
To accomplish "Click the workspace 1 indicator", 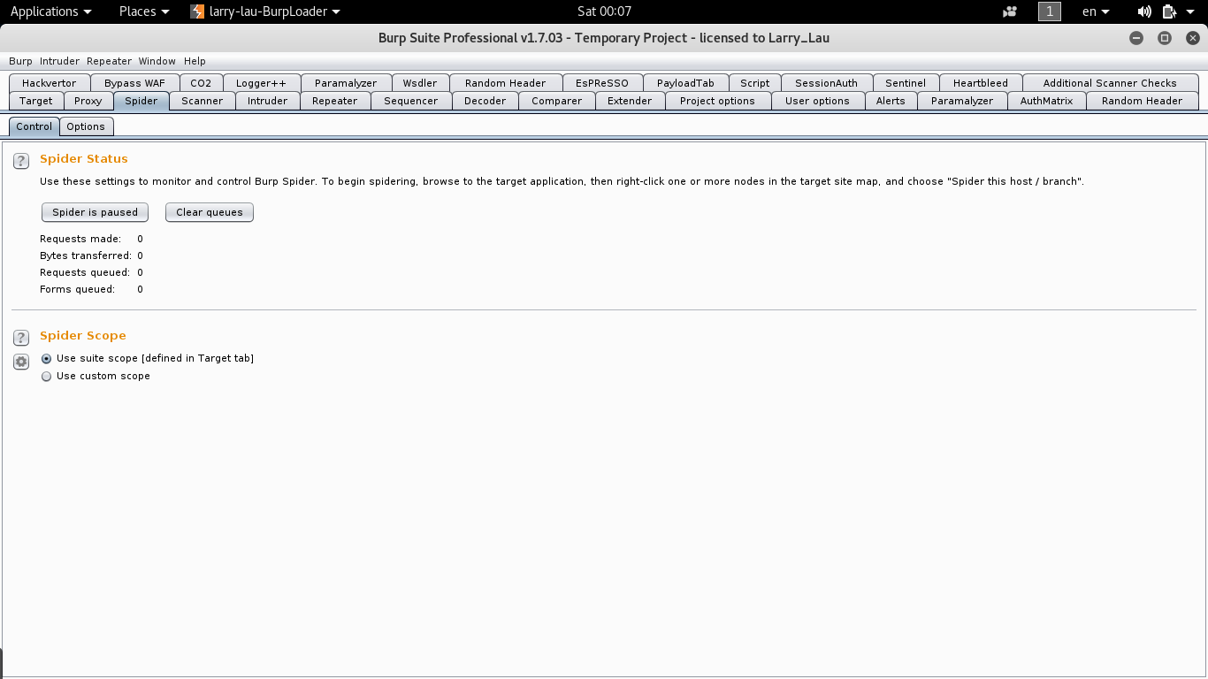I will (x=1050, y=11).
